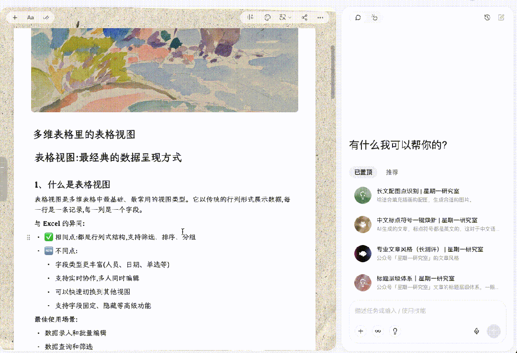This screenshot has width=517, height=353.
Task: Click the lightbulb icon in chat input
Action: coord(395,332)
